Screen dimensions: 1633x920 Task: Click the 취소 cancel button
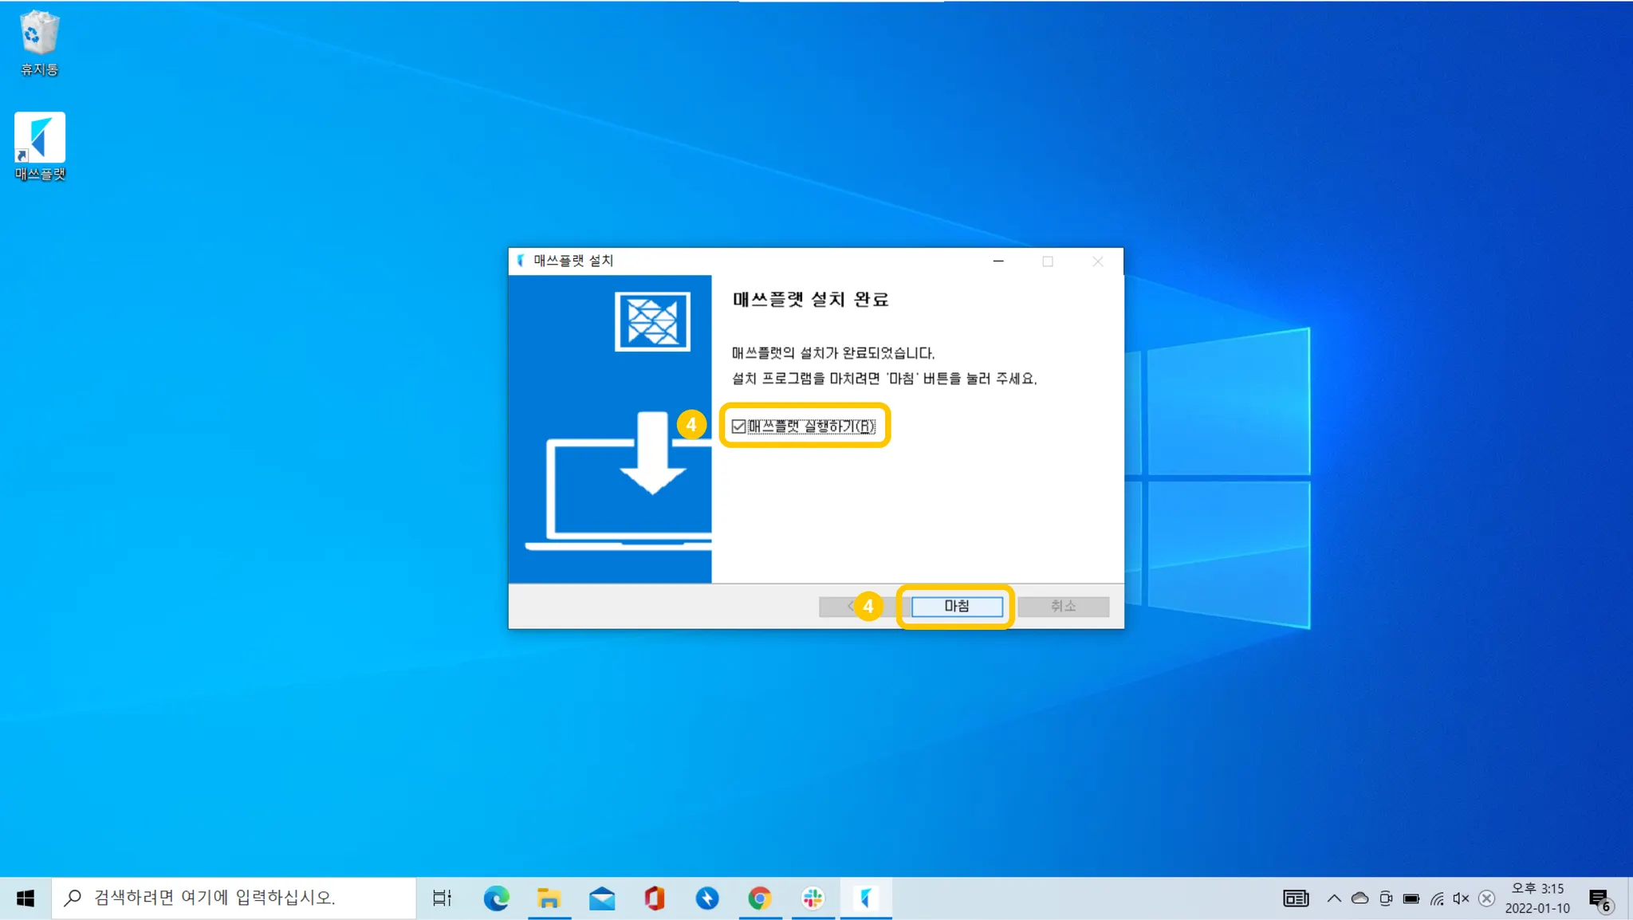pos(1063,606)
